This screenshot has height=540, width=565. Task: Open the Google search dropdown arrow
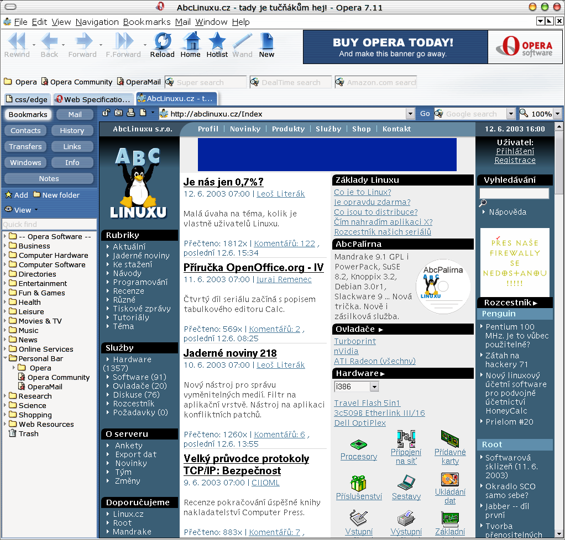point(511,114)
